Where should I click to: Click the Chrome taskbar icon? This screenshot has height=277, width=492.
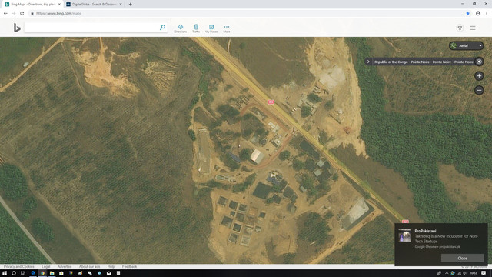click(42, 273)
